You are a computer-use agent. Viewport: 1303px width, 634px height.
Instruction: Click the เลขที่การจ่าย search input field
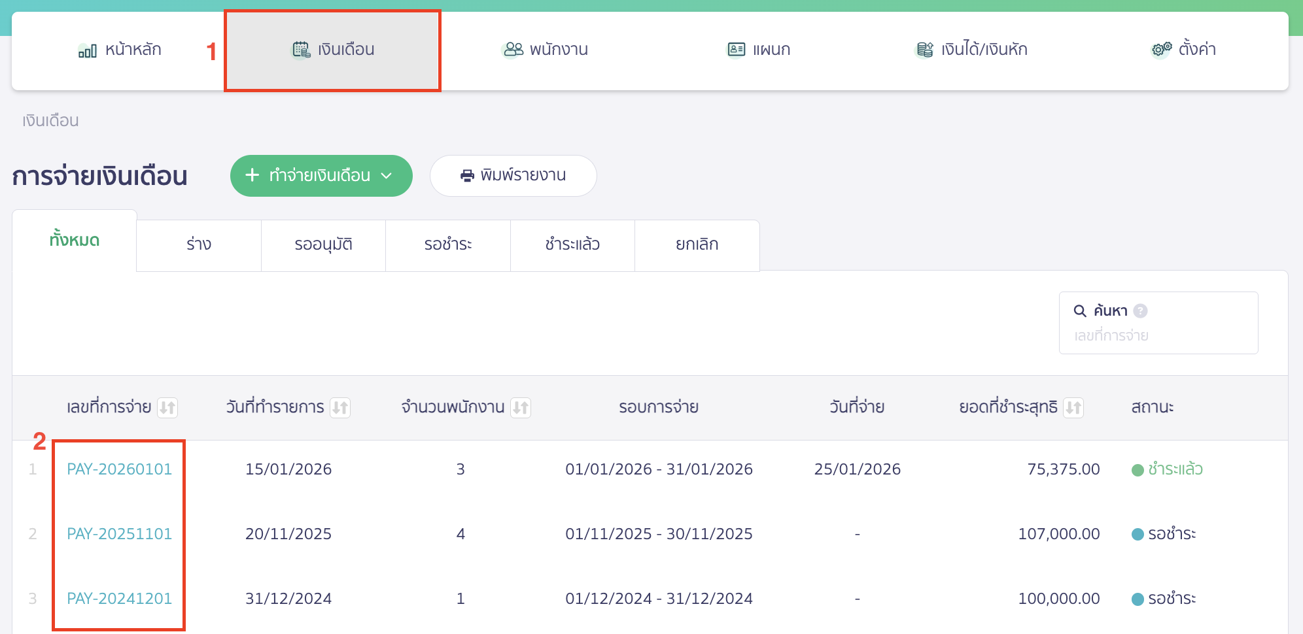point(1158,335)
